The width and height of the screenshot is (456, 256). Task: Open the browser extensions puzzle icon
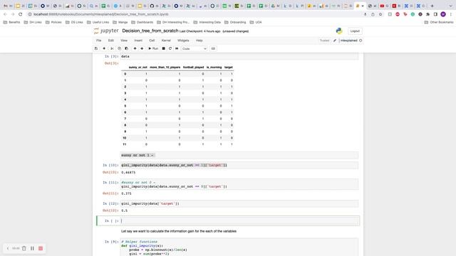click(427, 14)
